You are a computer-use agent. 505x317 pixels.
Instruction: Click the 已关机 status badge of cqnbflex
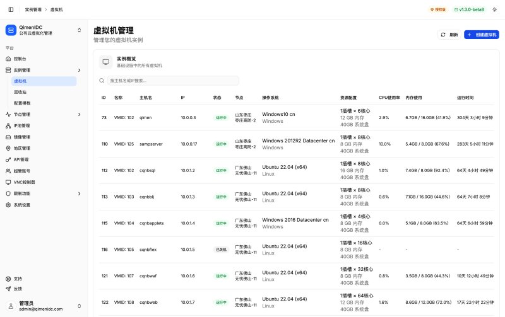[222, 250]
